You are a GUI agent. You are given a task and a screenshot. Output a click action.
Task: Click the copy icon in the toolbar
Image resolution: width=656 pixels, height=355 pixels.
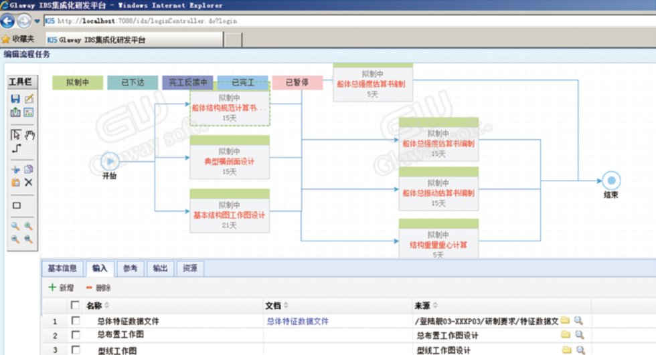[x=28, y=169]
